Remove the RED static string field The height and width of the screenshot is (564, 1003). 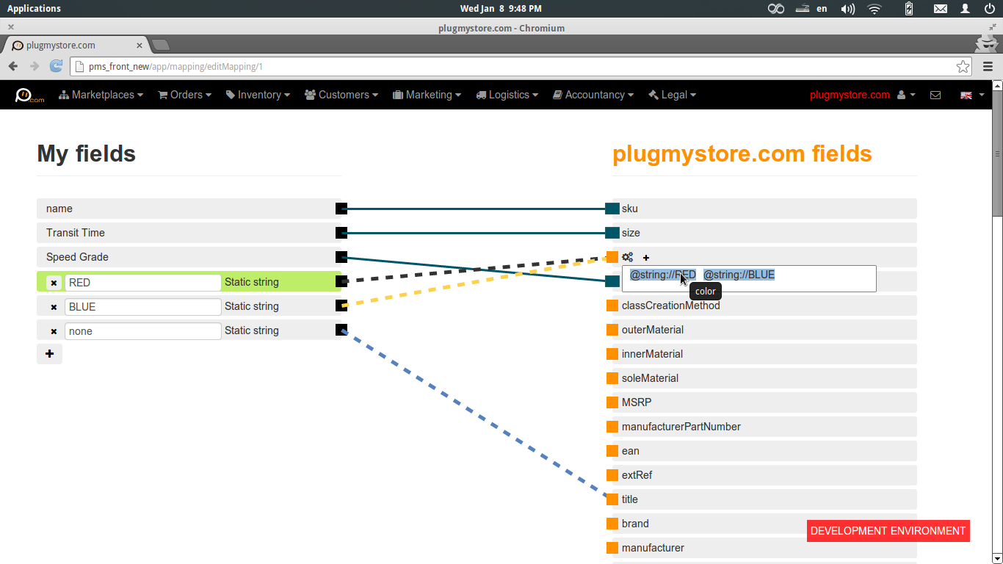pyautogui.click(x=54, y=283)
